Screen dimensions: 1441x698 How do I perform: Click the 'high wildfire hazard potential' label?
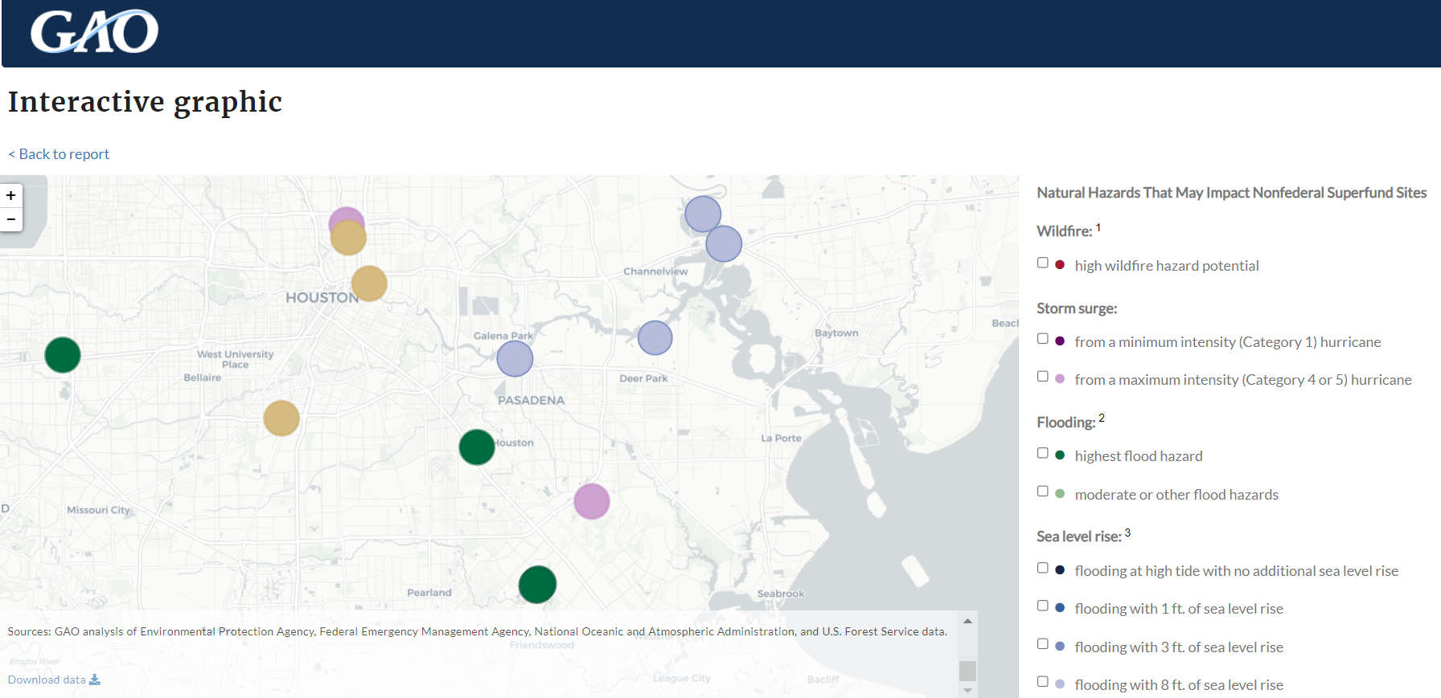pos(1167,266)
